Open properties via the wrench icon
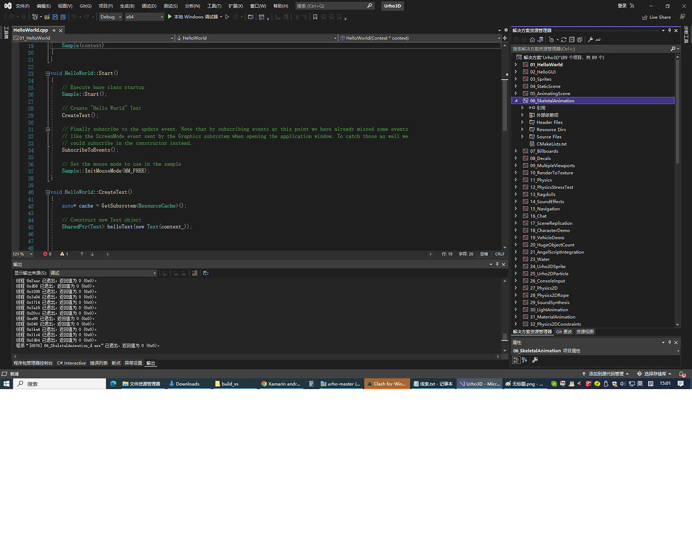Image resolution: width=692 pixels, height=535 pixels. click(590, 40)
